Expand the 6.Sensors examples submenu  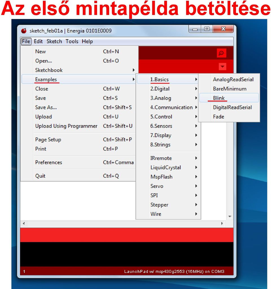[168, 126]
